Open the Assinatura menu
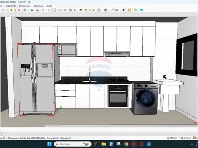 pyautogui.click(x=38, y=6)
